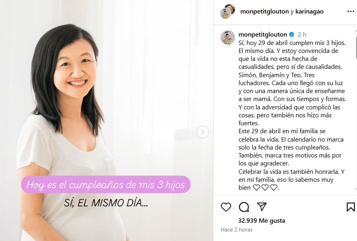Click the header profile avatar stack
Image resolution: width=357 pixels, height=241 pixels.
[228, 11]
